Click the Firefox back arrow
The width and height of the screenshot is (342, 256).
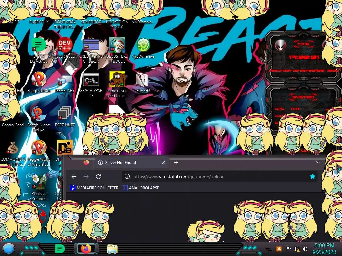[74, 177]
